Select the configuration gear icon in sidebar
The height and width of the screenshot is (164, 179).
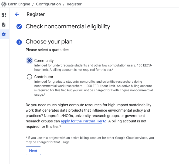click(4, 34)
